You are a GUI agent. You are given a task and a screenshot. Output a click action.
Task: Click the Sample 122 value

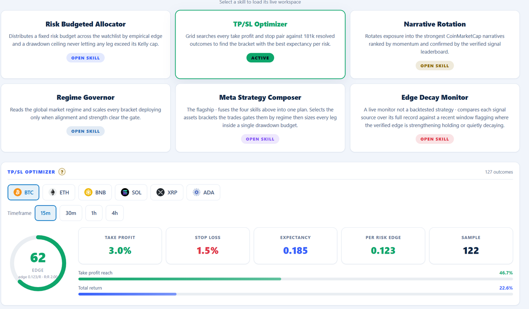pyautogui.click(x=471, y=251)
